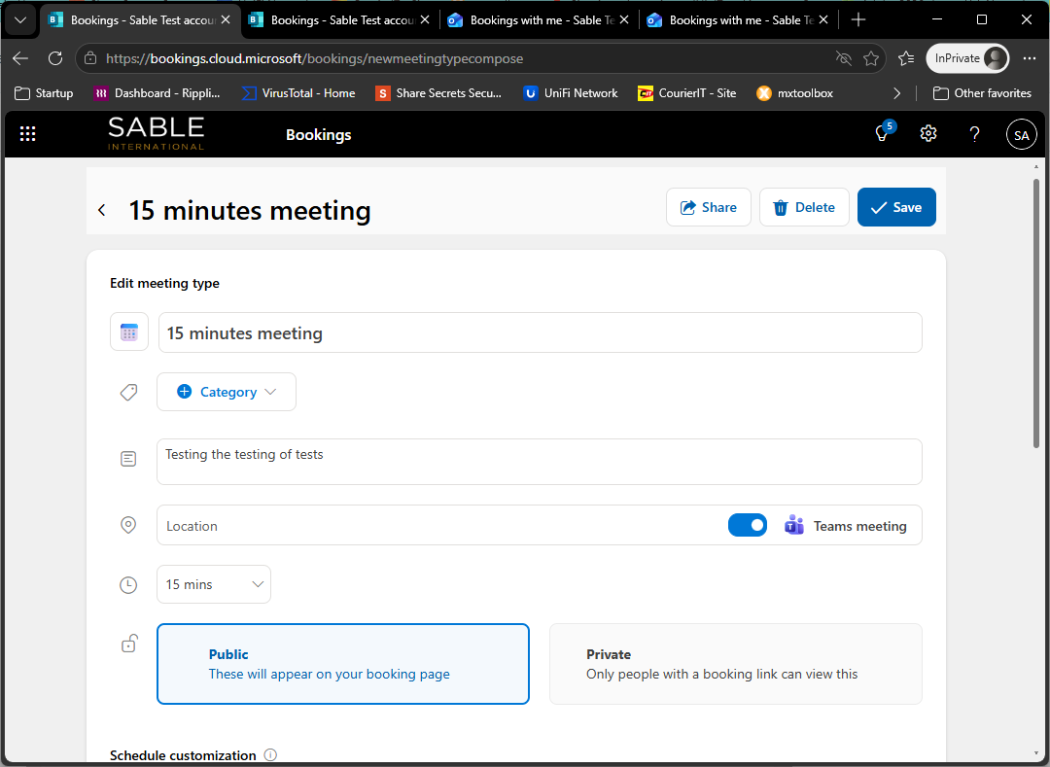Open the Other favorites folder
Viewport: 1050px width, 767px height.
(982, 93)
